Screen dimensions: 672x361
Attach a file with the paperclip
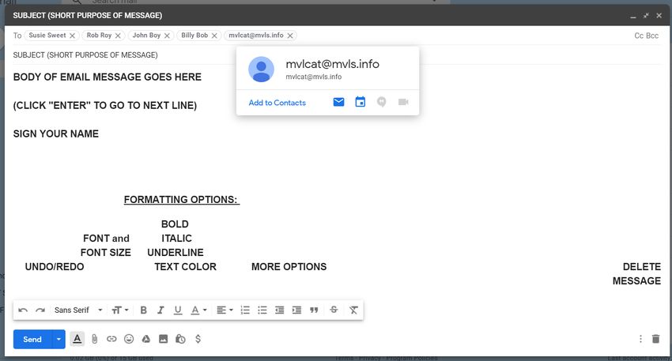click(95, 339)
